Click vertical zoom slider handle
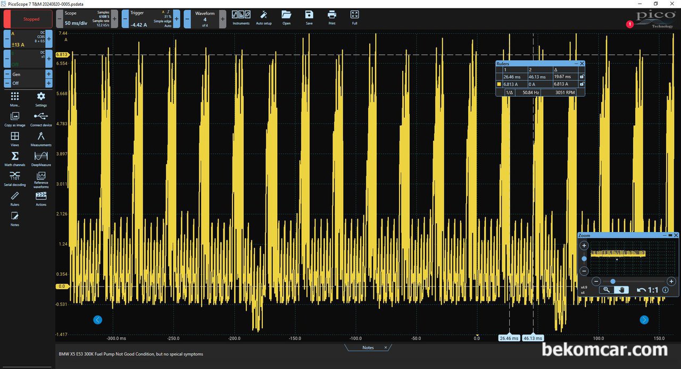Viewport: 681px width, 369px height. 584,259
